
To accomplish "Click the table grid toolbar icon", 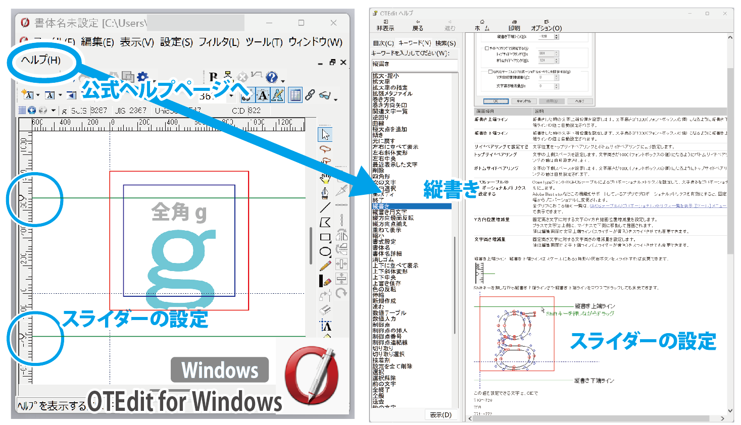I will [295, 95].
